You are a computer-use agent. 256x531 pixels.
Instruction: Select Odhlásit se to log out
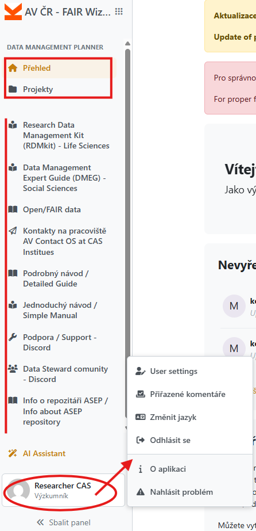pos(190,440)
